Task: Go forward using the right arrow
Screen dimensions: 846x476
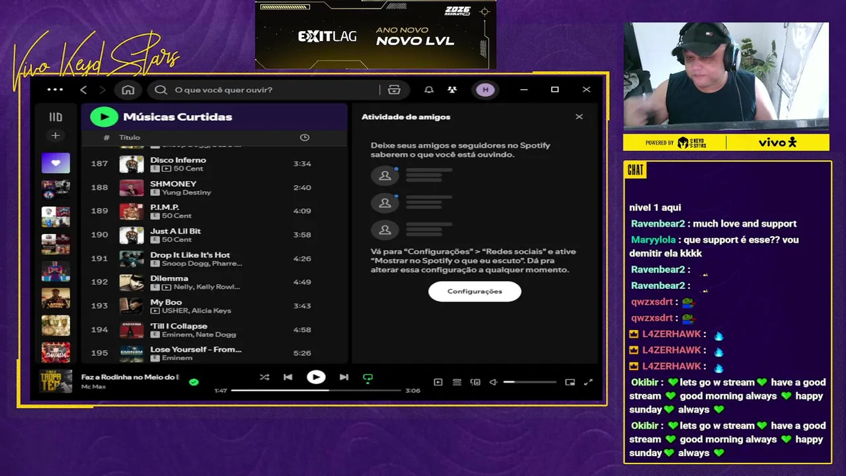Action: point(102,90)
